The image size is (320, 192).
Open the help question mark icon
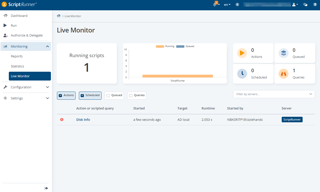315,5
